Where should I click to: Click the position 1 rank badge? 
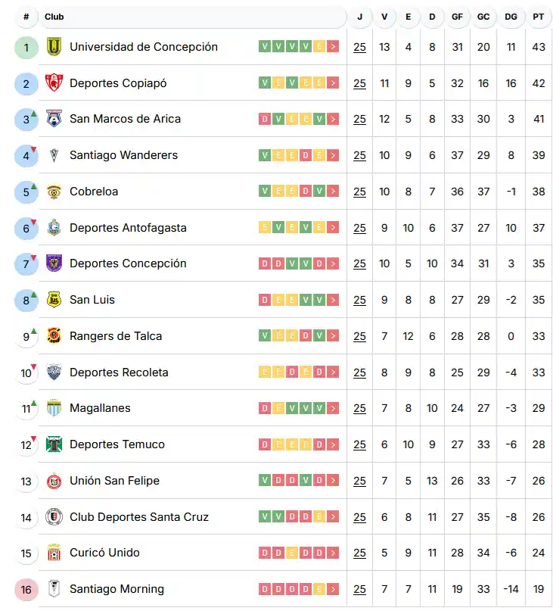25,47
